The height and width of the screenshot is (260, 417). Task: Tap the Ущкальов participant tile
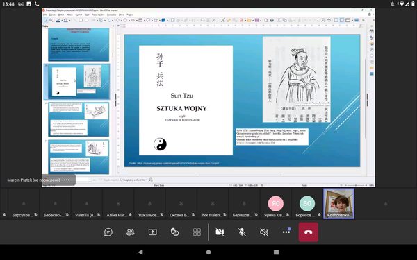[x=149, y=204]
